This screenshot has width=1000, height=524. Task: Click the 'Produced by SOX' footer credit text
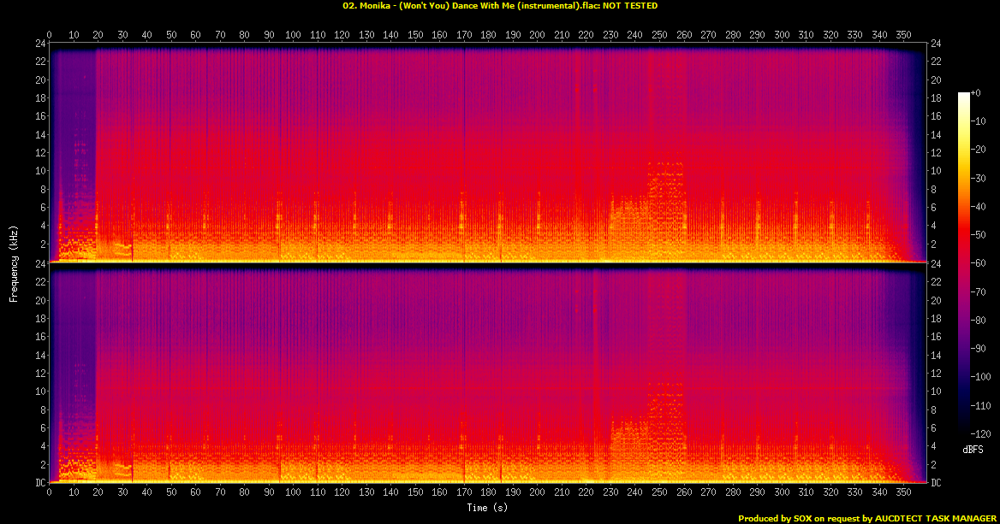click(867, 519)
